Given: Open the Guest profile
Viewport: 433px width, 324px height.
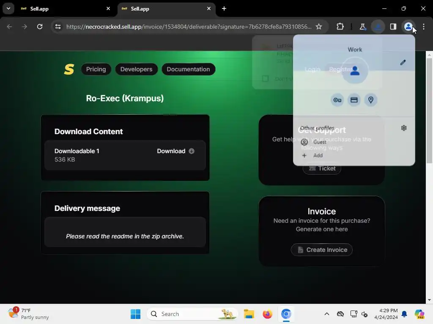Looking at the screenshot, I should pos(354,142).
